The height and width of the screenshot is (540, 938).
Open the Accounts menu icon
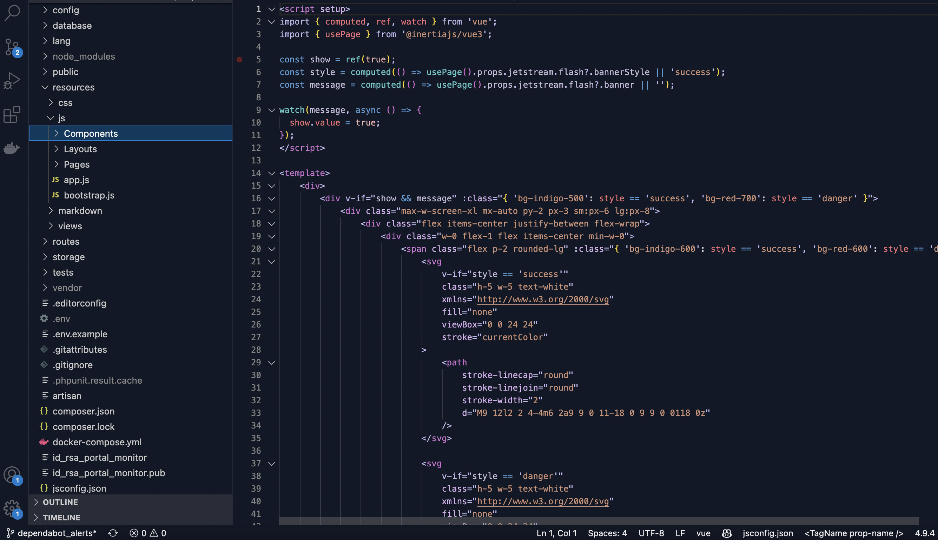12,475
